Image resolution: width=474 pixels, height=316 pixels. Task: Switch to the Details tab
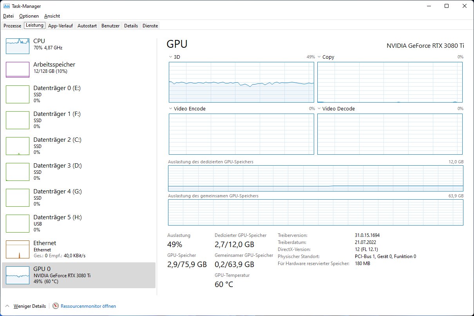coord(131,26)
